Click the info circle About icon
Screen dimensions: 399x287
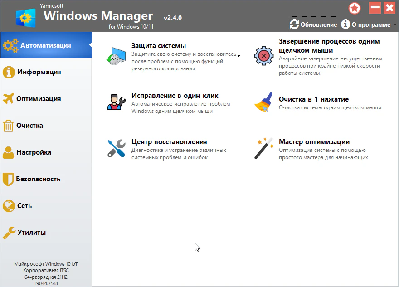[x=345, y=24]
